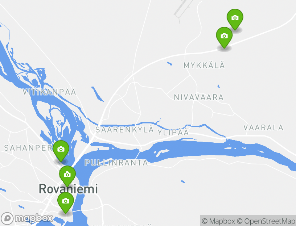Click the Pullinranta district label
The image size is (296, 226).
pyautogui.click(x=116, y=163)
